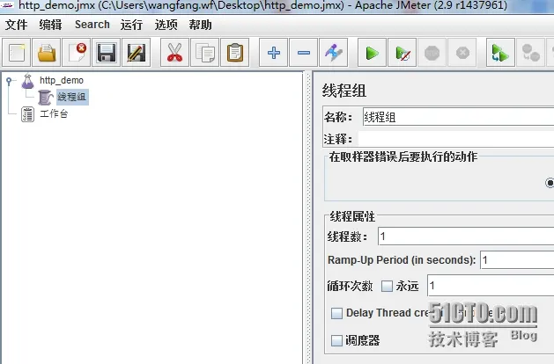Paste using the clipboard icon

(x=234, y=53)
